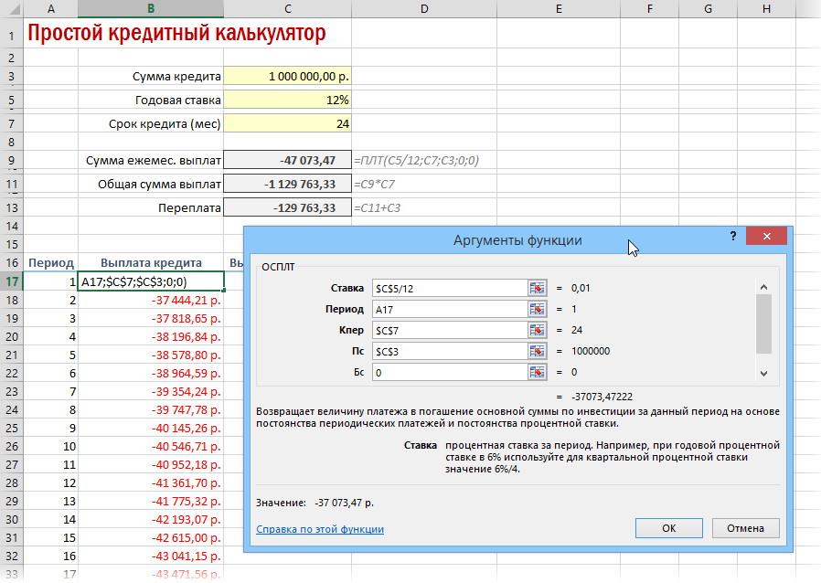This screenshot has height=583, width=821.
Task: Open Справка по этой функции link
Action: coord(320,529)
